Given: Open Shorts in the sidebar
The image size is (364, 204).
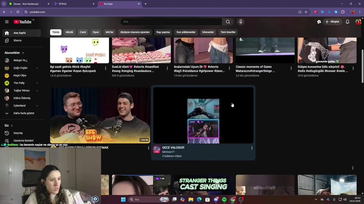Looking at the screenshot, I should [22, 41].
